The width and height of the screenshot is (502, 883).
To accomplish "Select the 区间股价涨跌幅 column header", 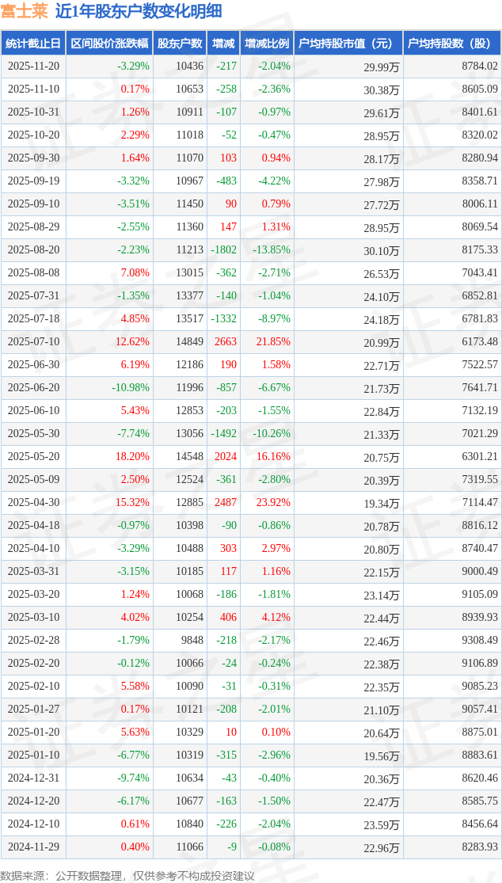I will tap(108, 44).
